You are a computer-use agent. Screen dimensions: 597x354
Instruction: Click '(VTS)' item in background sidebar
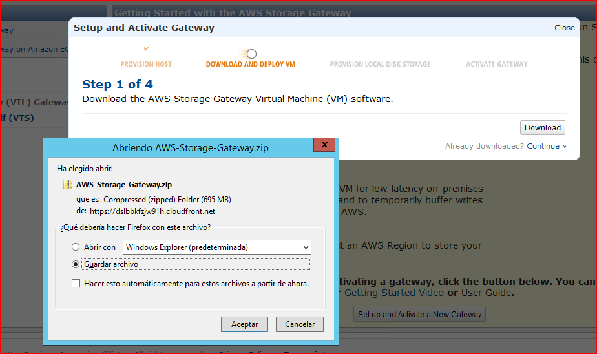[17, 118]
